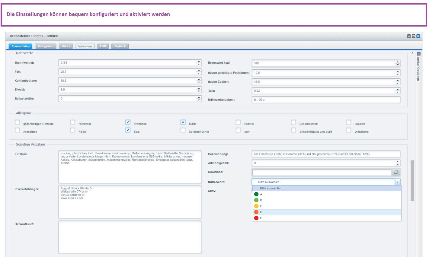Open the Kategorien tab
The width and height of the screenshot is (429, 257).
(x=46, y=46)
